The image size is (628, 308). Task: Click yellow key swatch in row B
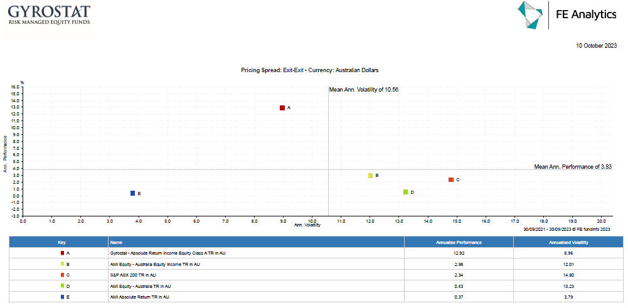(62, 264)
